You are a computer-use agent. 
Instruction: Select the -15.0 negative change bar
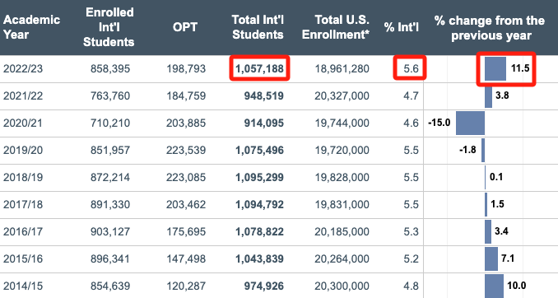pos(470,123)
